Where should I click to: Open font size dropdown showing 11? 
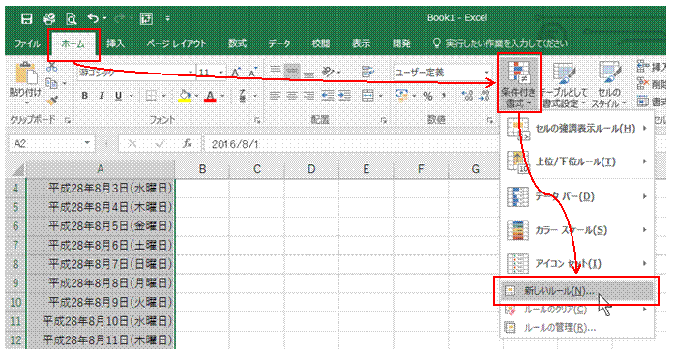coord(221,73)
